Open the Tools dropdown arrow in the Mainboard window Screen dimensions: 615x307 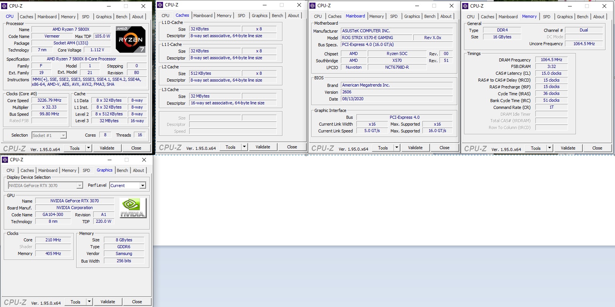[397, 148]
